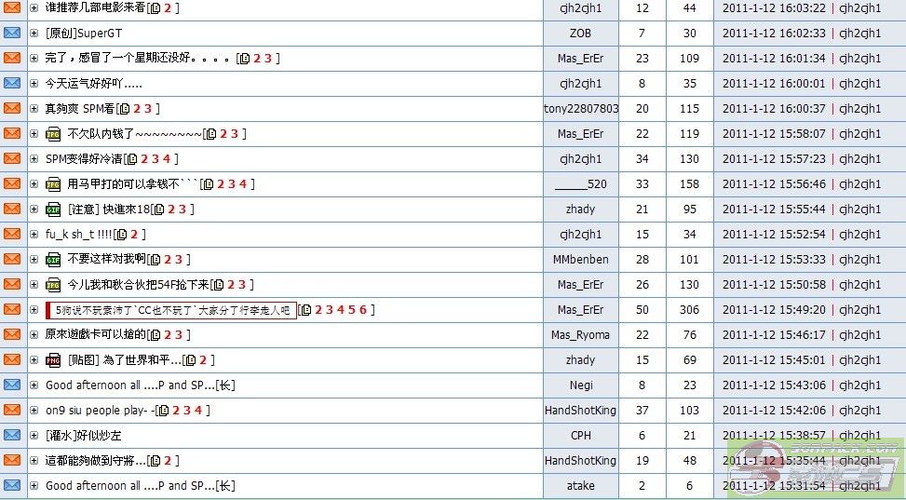906x500 pixels.
Task: Open last reply timestamp 2011-1-12 16:02:33
Action: tap(774, 34)
